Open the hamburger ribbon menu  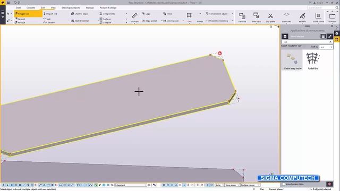pyautogui.click(x=3, y=14)
